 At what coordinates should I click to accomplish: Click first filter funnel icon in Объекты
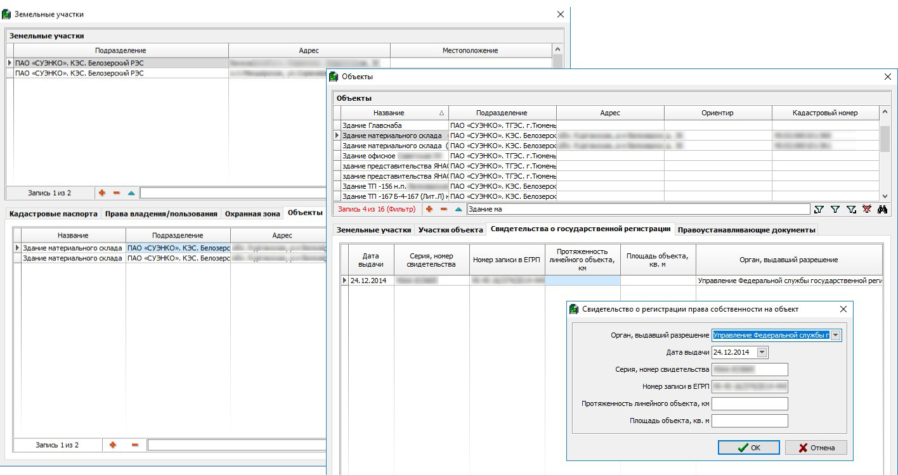(819, 209)
